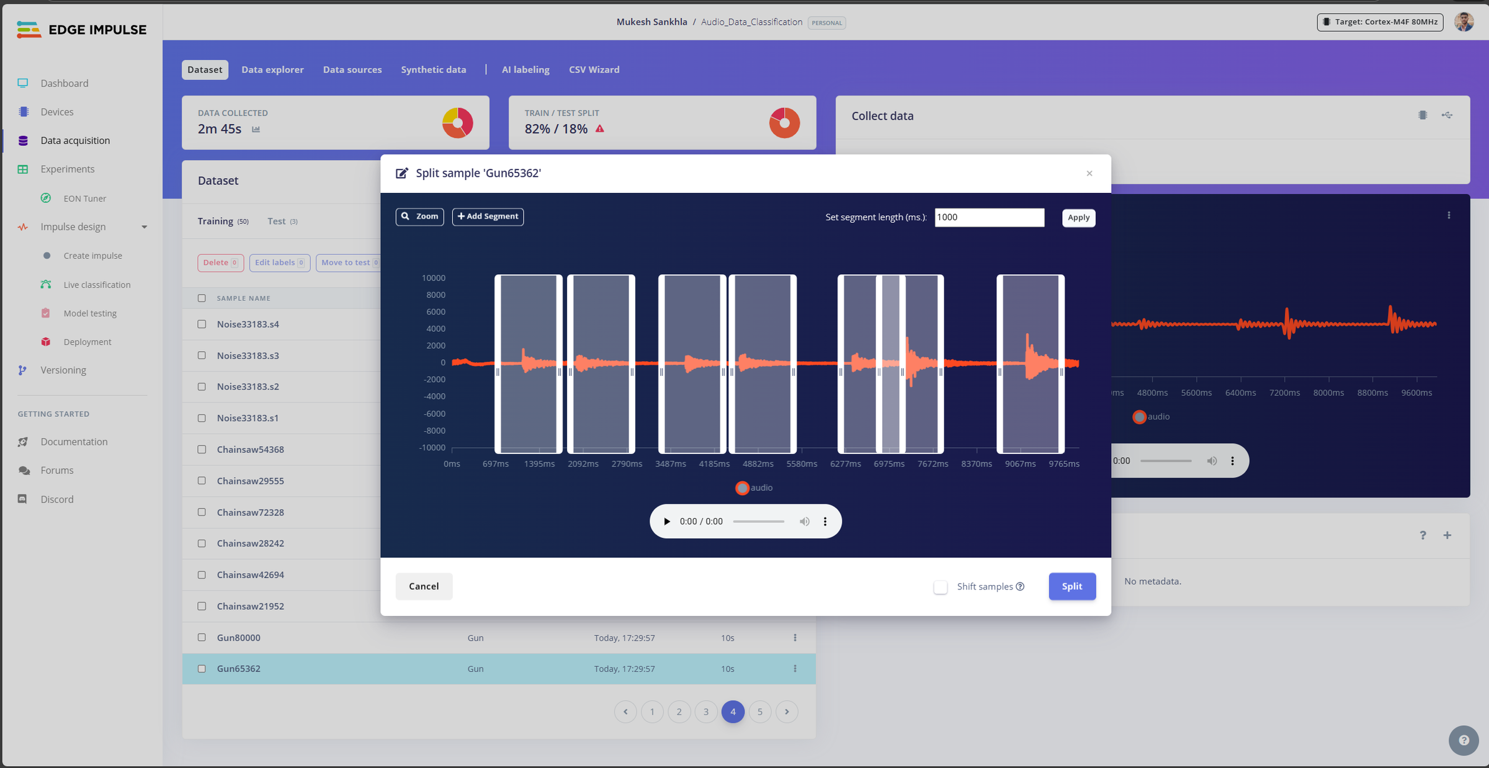The width and height of the screenshot is (1489, 768).
Task: Open player options three-dot menu in dialog
Action: click(x=825, y=522)
